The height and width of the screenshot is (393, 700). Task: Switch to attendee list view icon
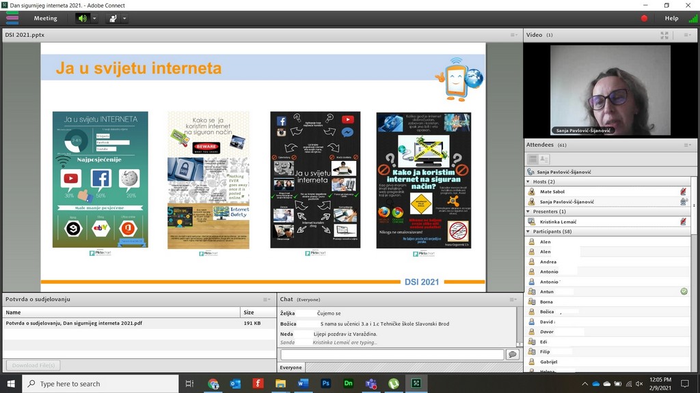coord(533,159)
